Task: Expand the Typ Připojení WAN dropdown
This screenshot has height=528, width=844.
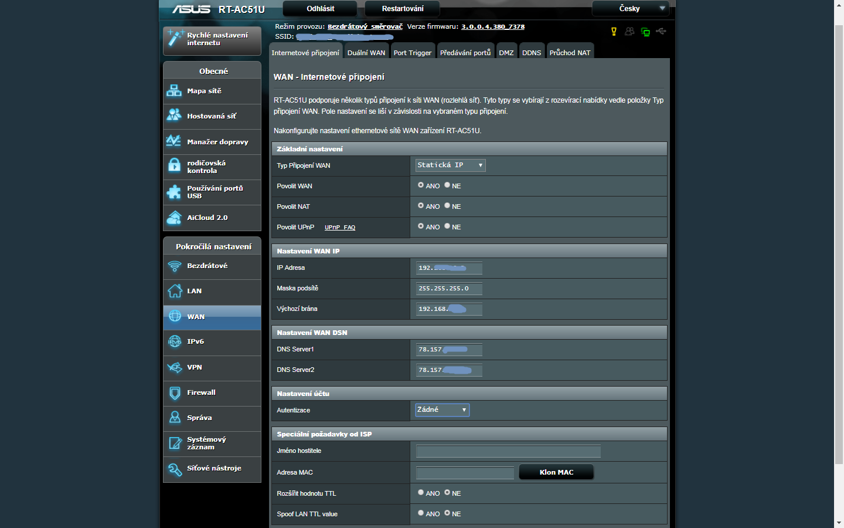Action: [450, 165]
